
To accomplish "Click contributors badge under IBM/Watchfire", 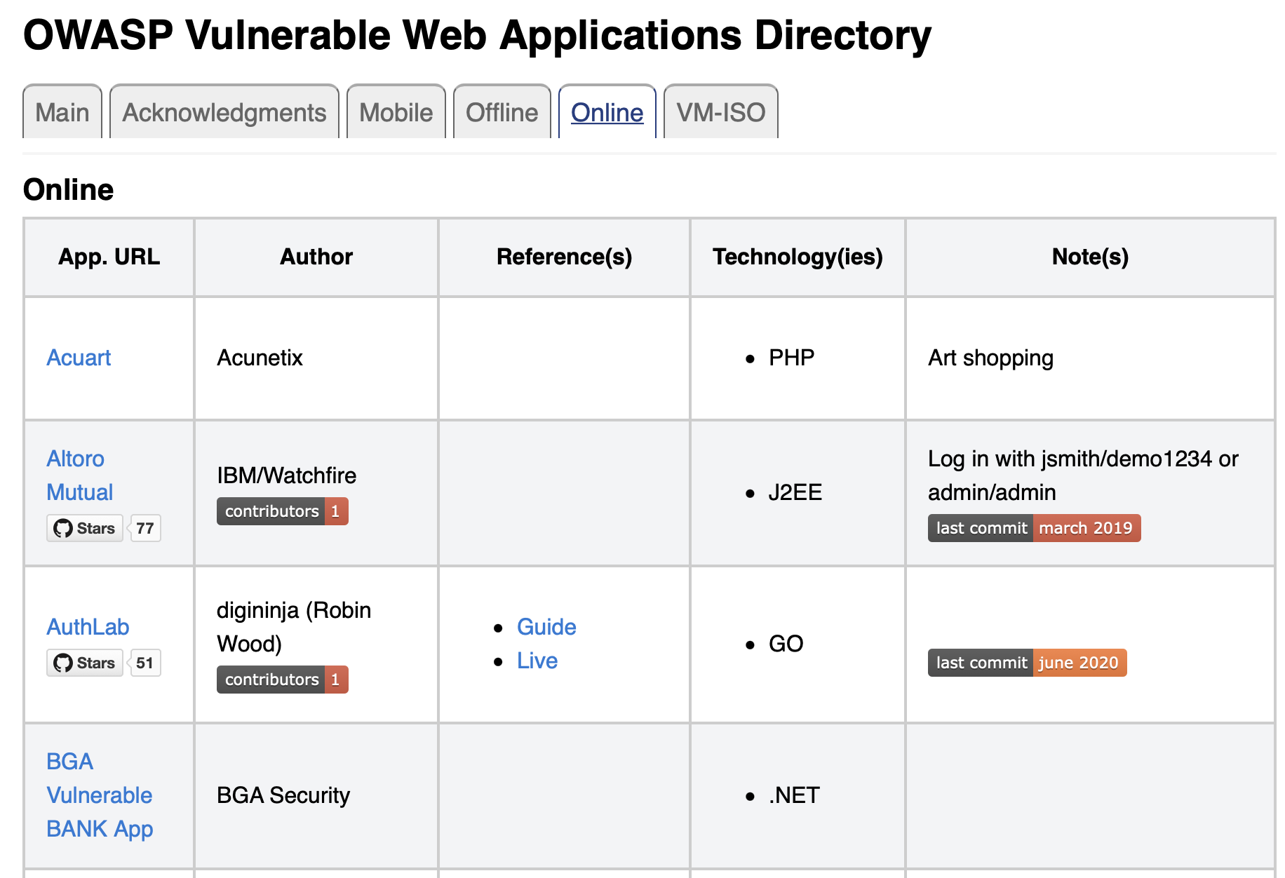I will [283, 511].
